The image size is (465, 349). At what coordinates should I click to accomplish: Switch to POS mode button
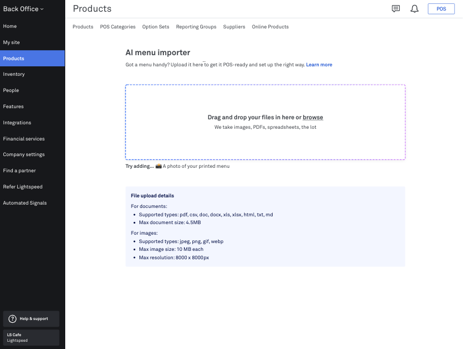pos(441,9)
